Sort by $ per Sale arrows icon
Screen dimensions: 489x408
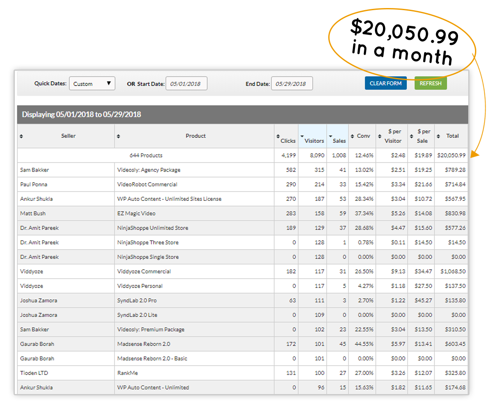click(x=411, y=136)
